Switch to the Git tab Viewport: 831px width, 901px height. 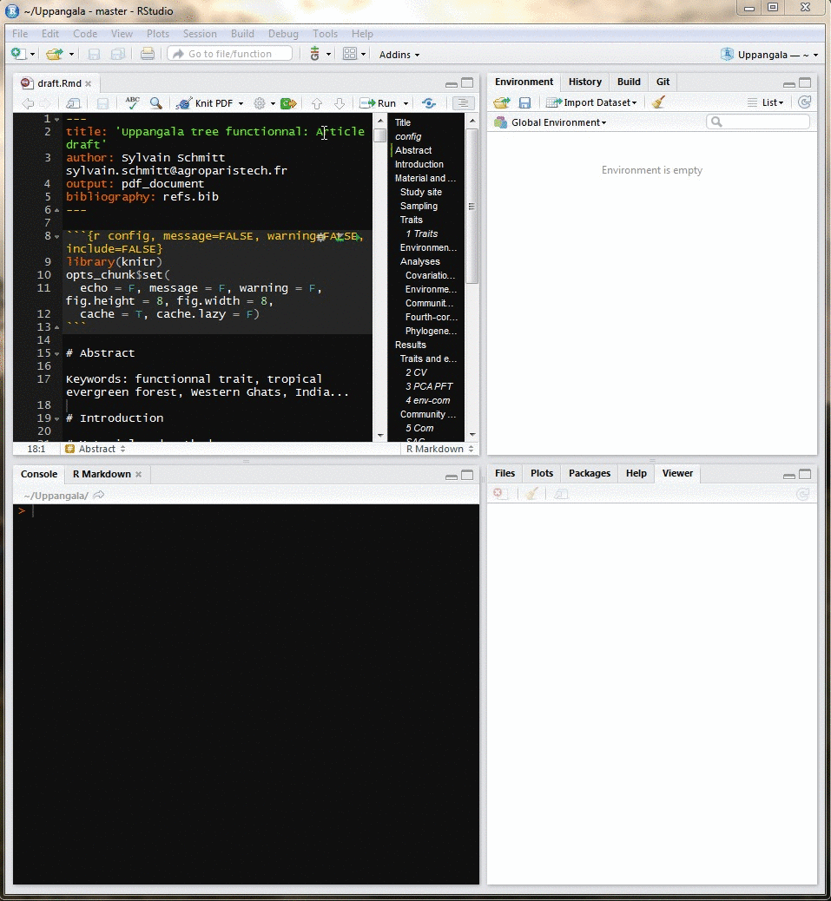click(663, 82)
